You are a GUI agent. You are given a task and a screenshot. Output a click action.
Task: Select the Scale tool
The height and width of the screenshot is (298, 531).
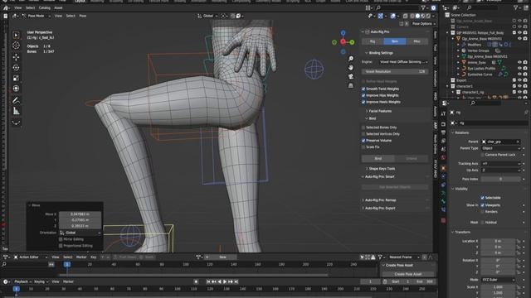coord(16,78)
